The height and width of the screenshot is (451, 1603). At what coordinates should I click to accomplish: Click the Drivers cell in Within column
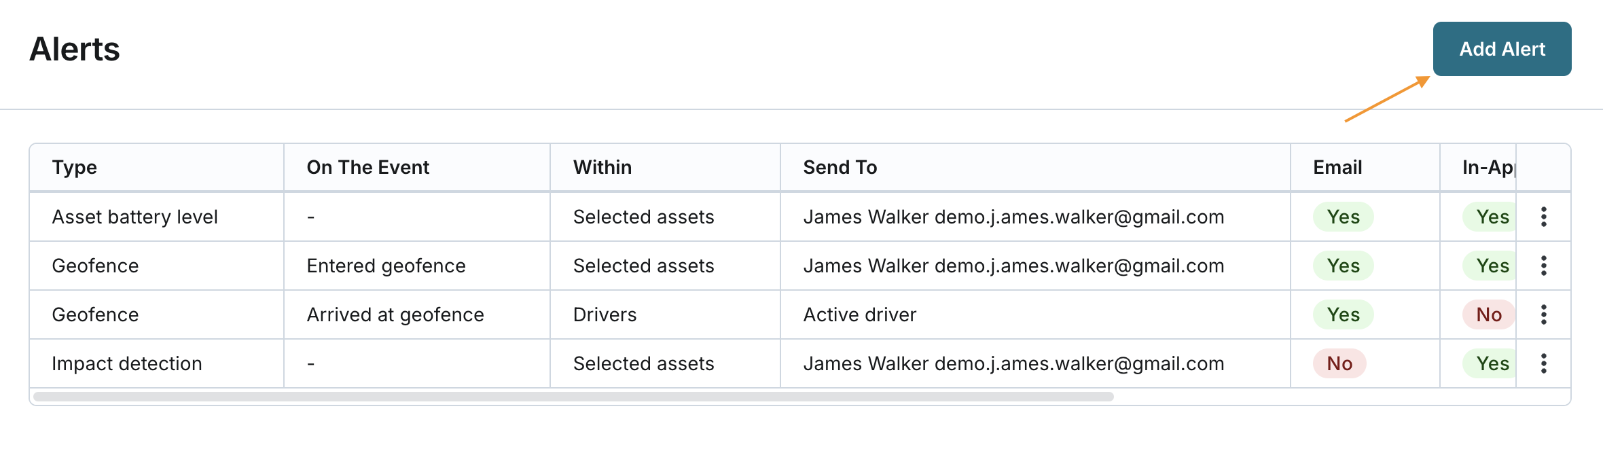tap(605, 314)
